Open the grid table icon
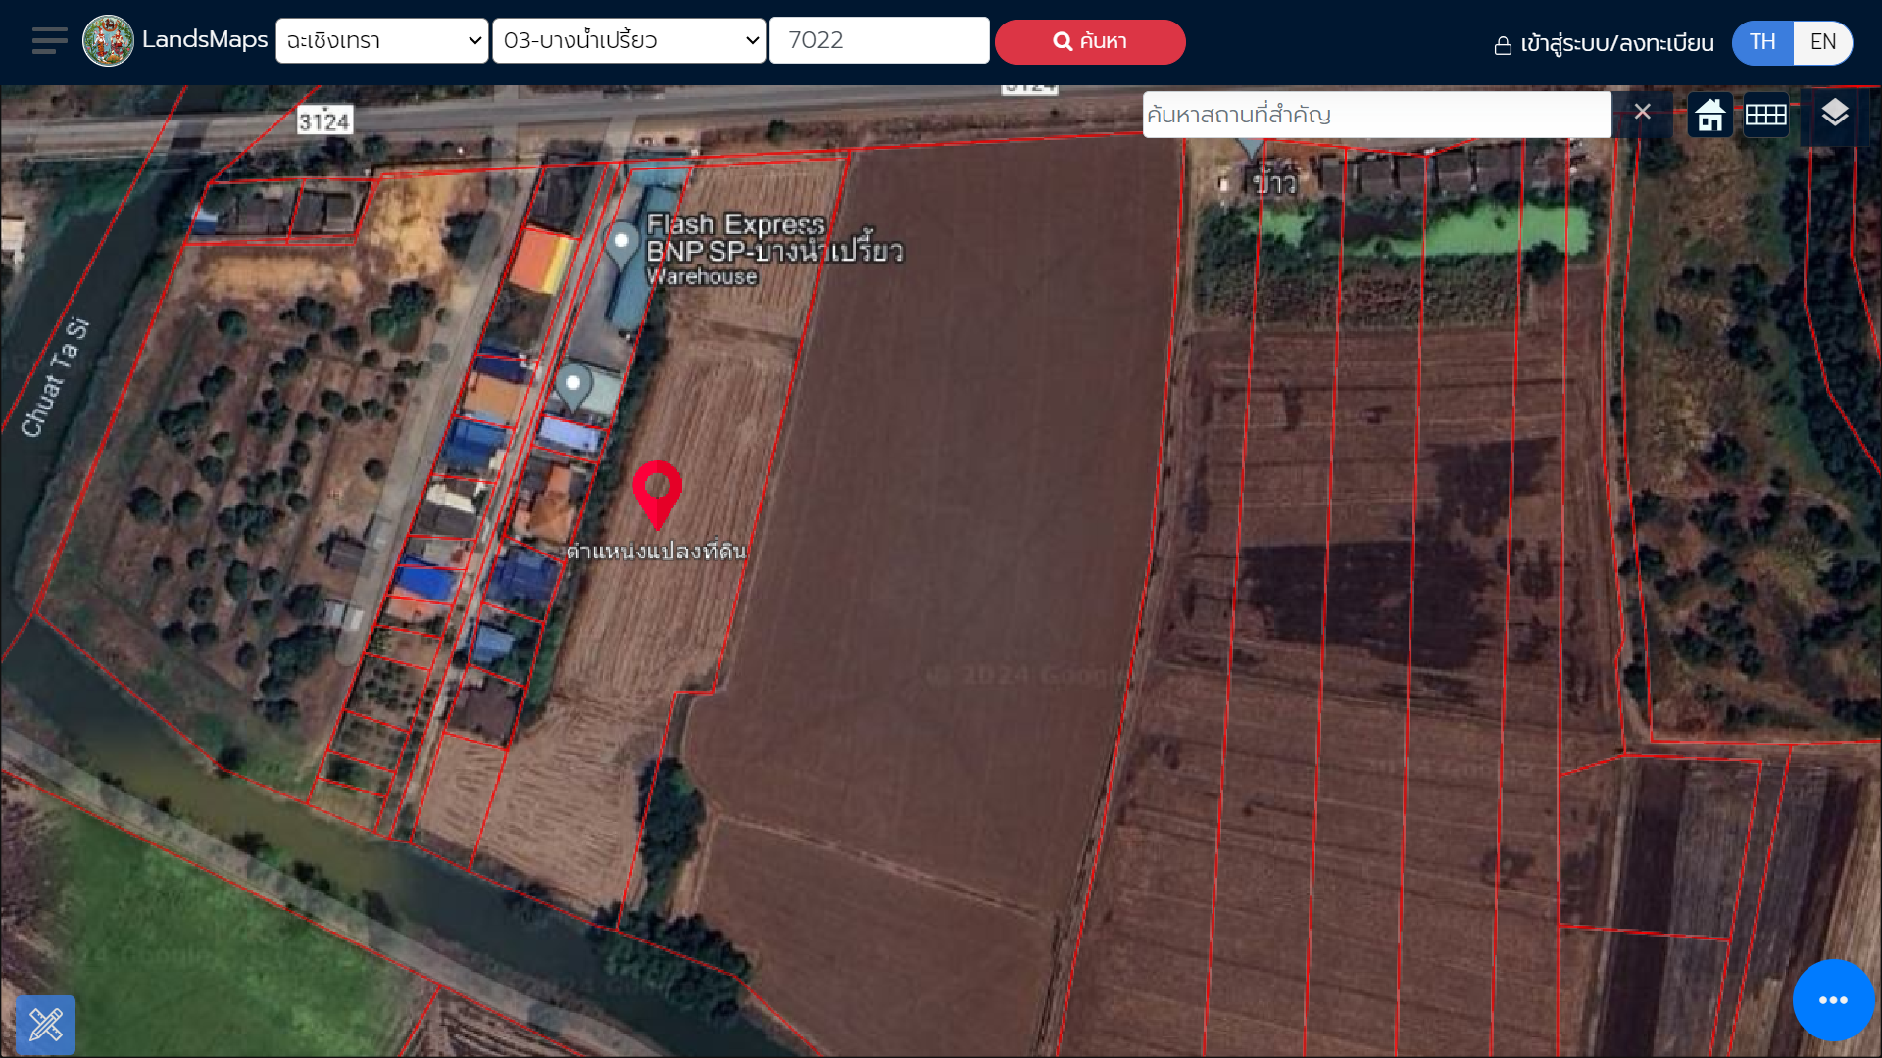 (1766, 115)
